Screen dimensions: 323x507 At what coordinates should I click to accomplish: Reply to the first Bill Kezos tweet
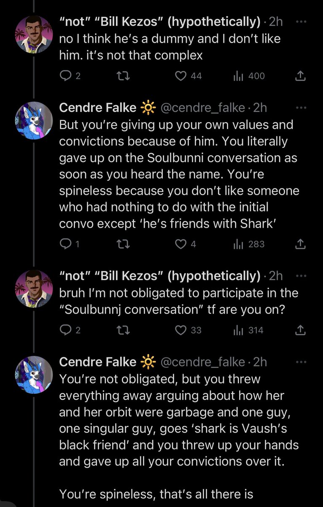(x=67, y=76)
